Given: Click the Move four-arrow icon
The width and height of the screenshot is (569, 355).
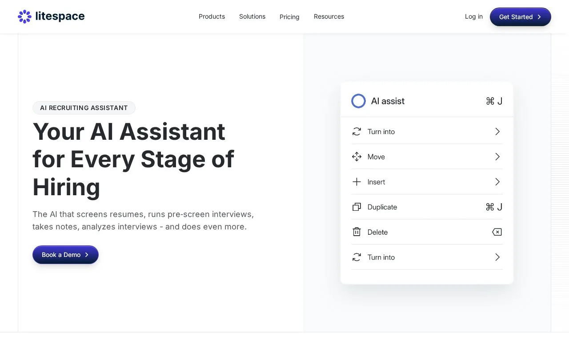Looking at the screenshot, I should pos(357,157).
